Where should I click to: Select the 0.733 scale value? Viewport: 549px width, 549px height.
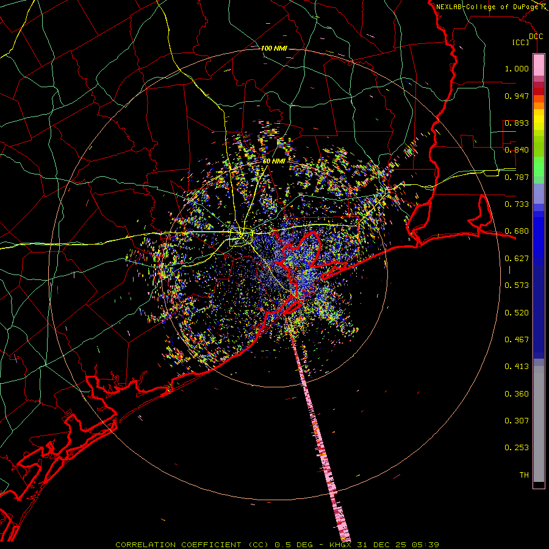[517, 204]
